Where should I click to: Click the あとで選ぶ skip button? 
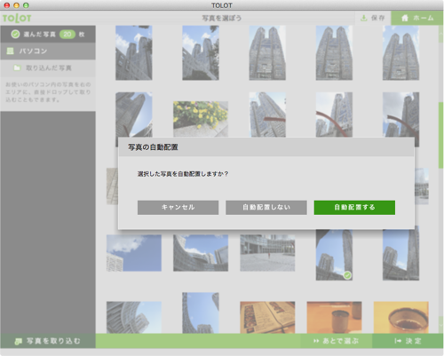(x=337, y=341)
